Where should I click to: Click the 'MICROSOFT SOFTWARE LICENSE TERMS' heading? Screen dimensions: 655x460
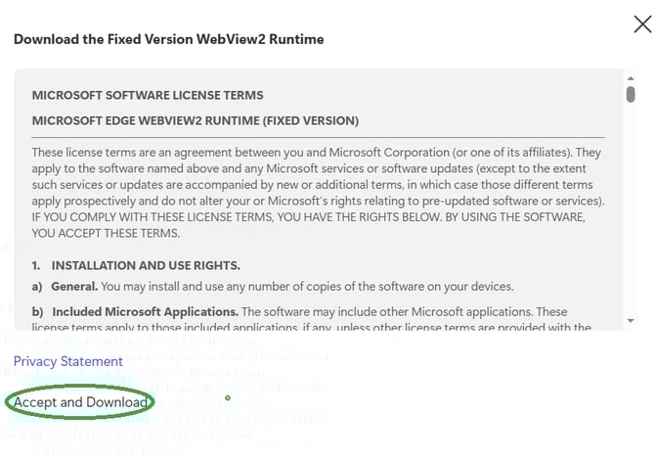148,96
